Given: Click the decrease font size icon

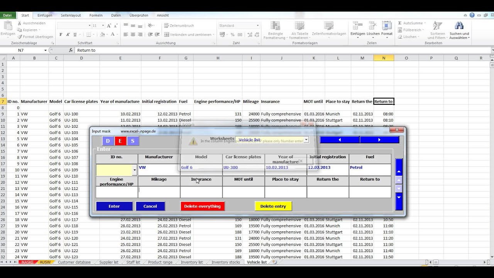Looking at the screenshot, I should (116, 25).
